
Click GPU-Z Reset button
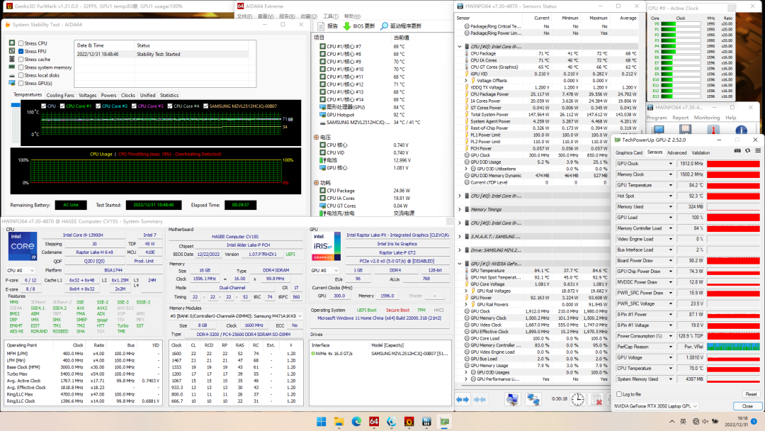[x=751, y=394]
